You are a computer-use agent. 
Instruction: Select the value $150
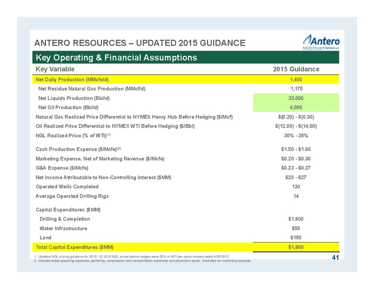[296, 238]
